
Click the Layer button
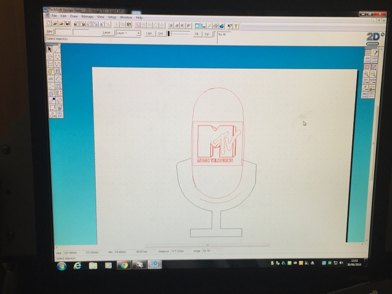(107, 33)
